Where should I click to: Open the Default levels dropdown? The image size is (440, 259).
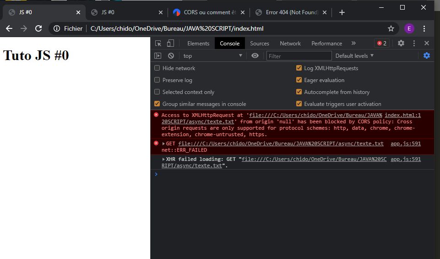354,55
